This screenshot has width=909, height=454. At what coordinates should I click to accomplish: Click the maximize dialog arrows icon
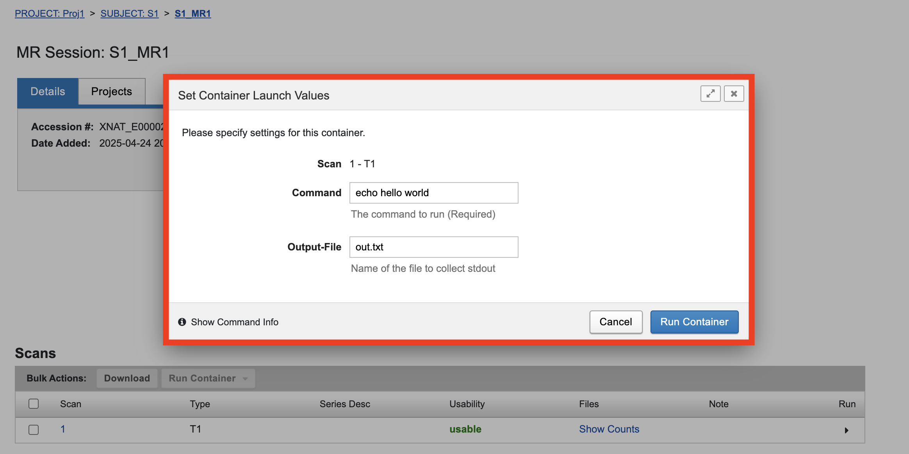coord(710,94)
